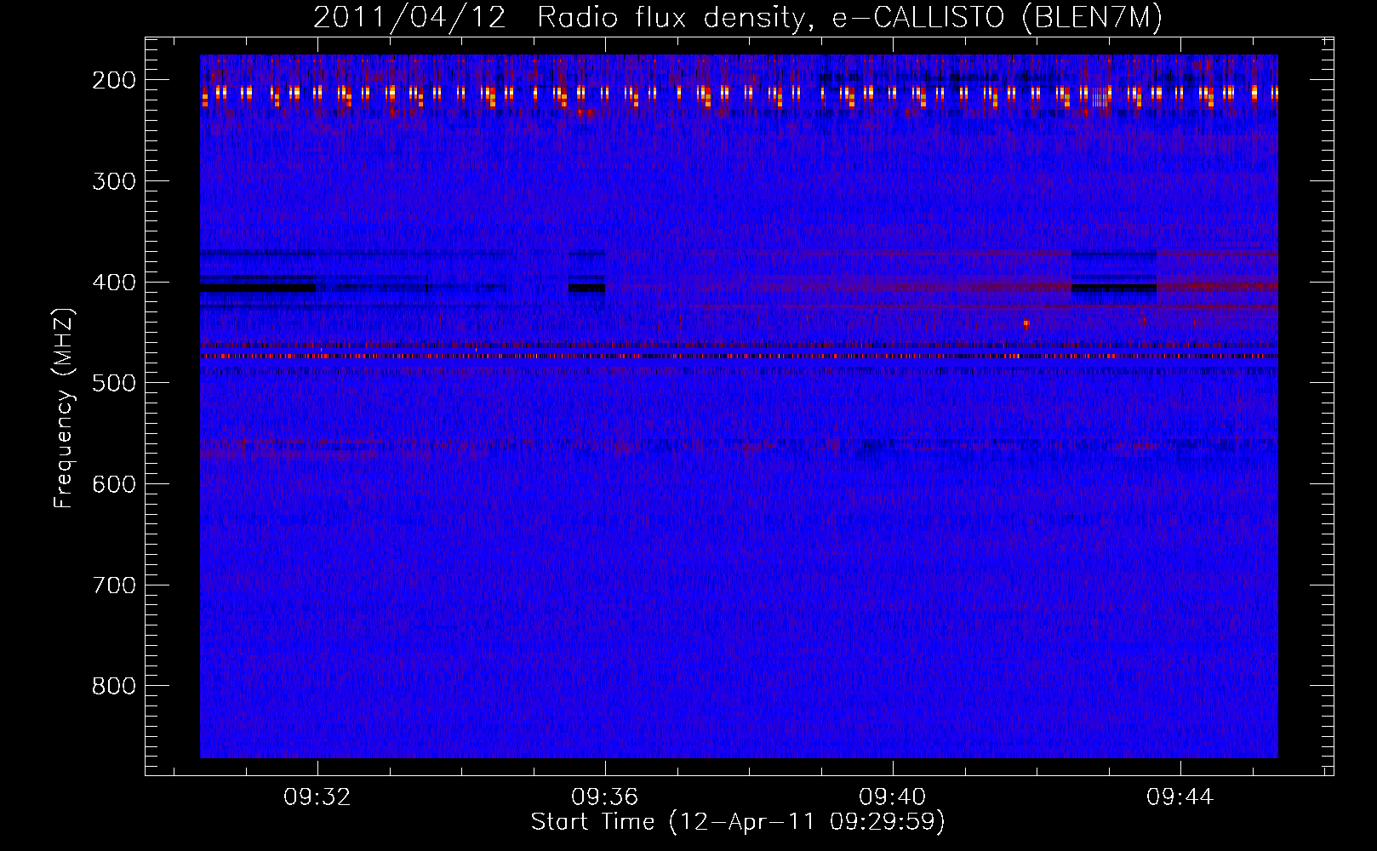
Task: Click the 800 frequency tick label
Action: coord(114,687)
